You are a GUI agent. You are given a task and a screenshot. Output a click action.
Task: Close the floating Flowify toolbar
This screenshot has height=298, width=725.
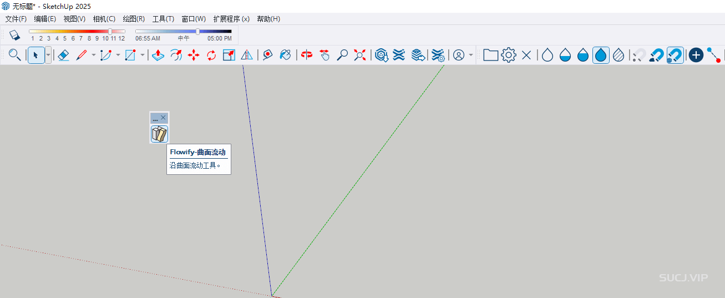point(163,118)
